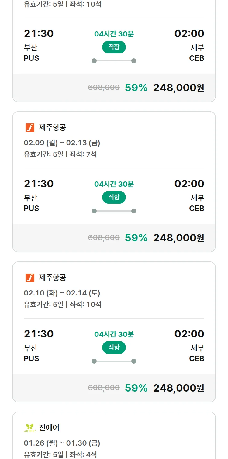
Task: Click the crossed-out 608,000 price on the 02.09 flight
Action: 104,238
